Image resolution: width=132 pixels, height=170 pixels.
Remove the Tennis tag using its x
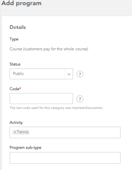click(x=15, y=132)
